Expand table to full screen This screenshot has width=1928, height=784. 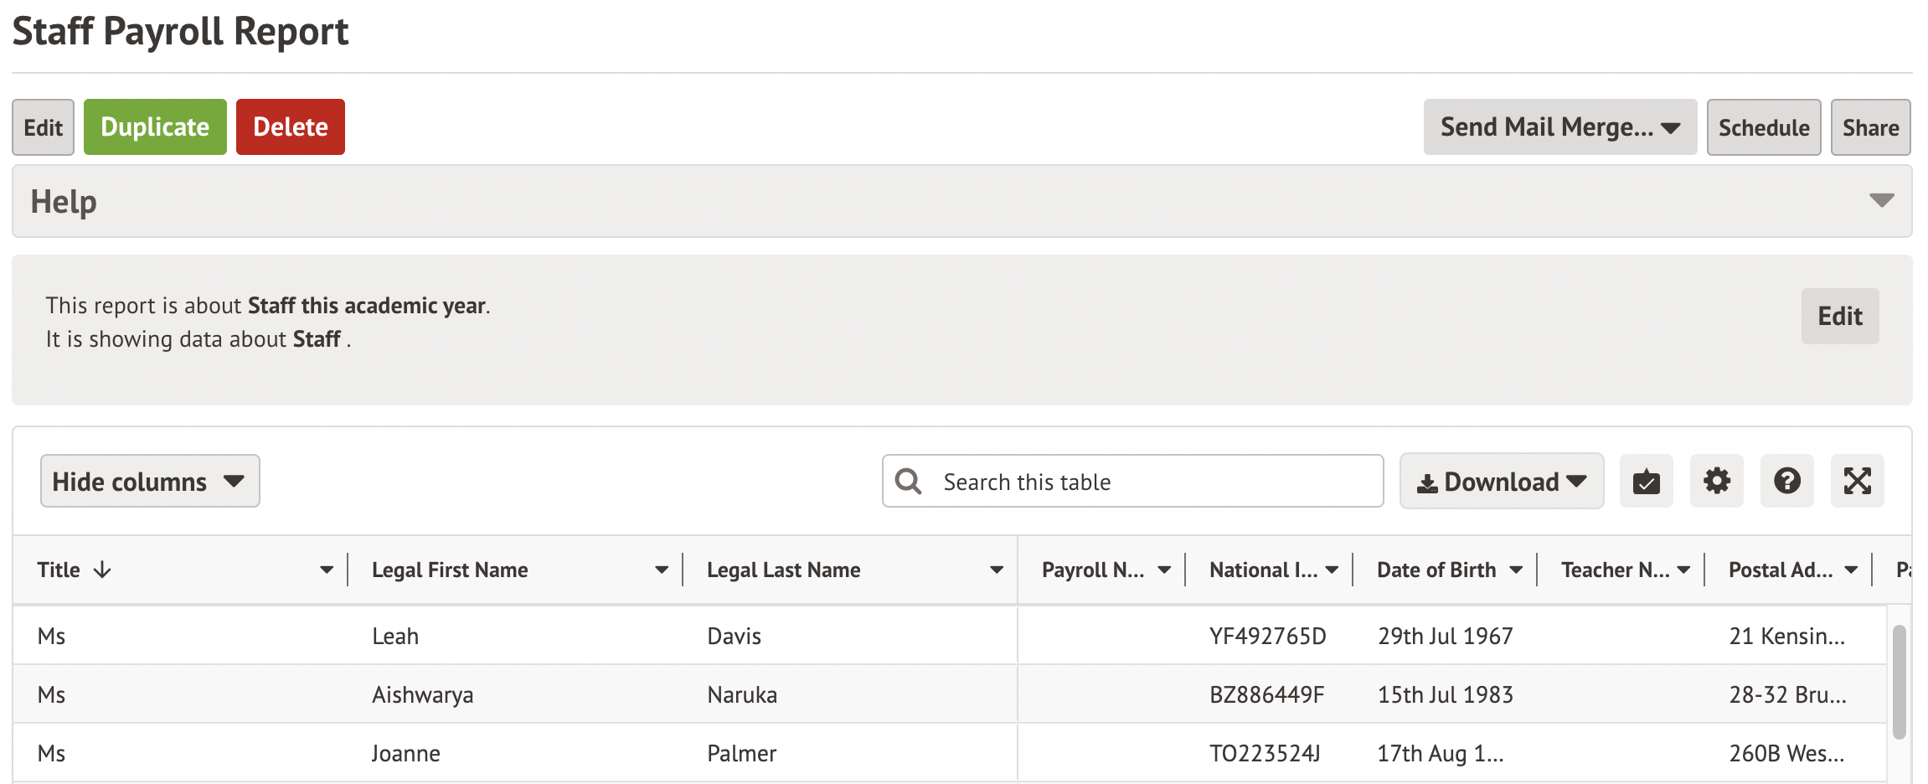(1857, 482)
